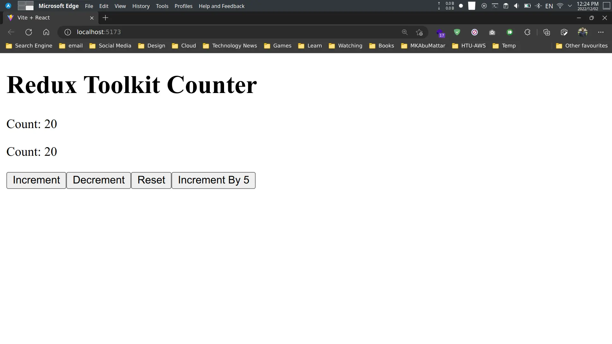Click the Favorites/Collections icon
This screenshot has width=612, height=344.
(x=546, y=32)
